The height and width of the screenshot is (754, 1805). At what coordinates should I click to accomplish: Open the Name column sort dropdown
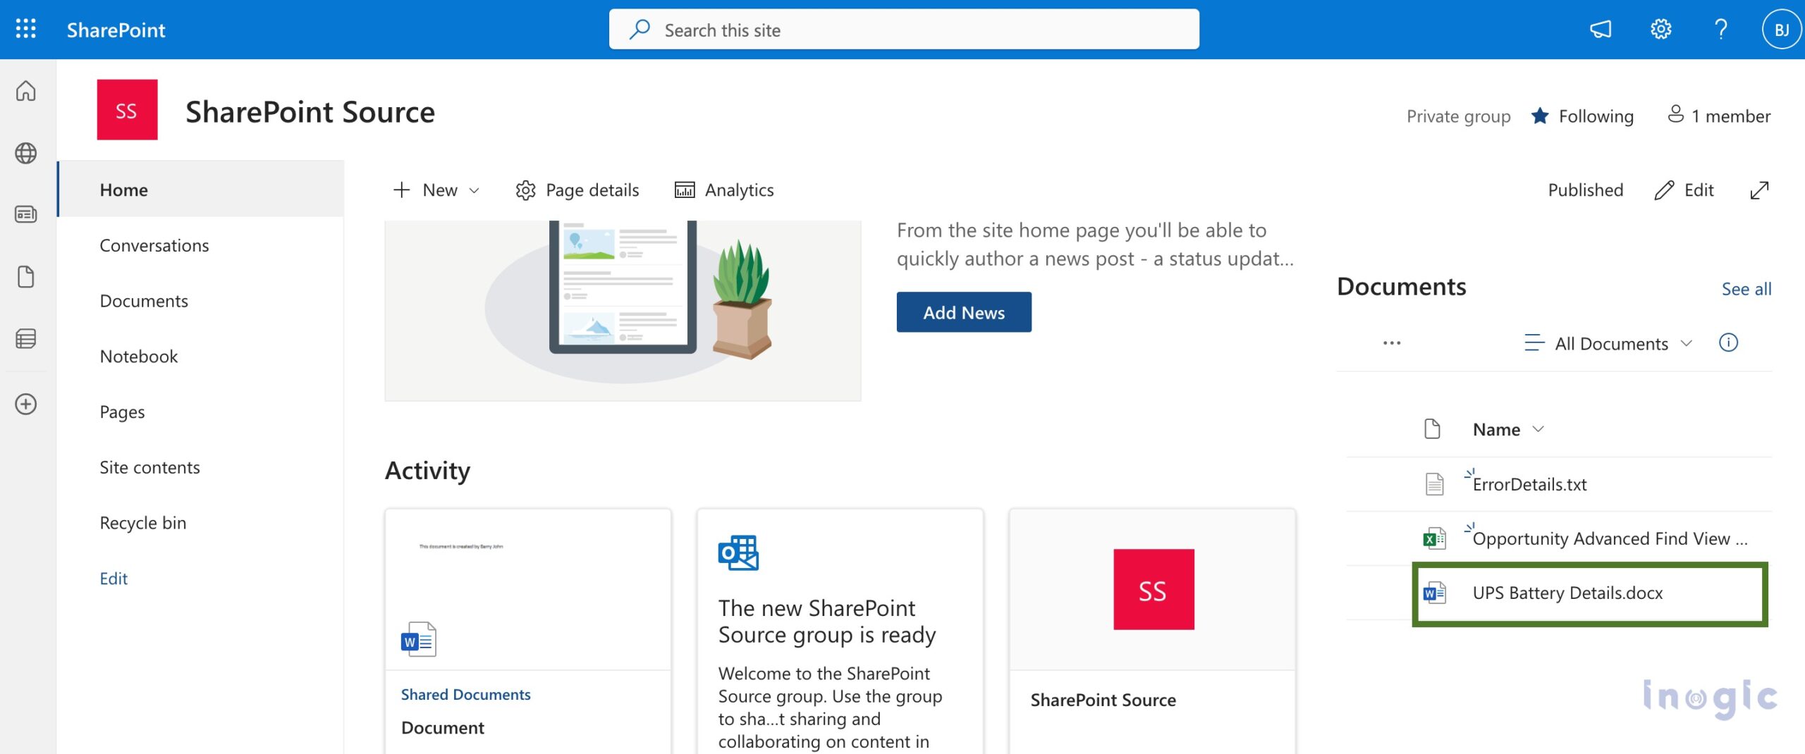click(1509, 430)
